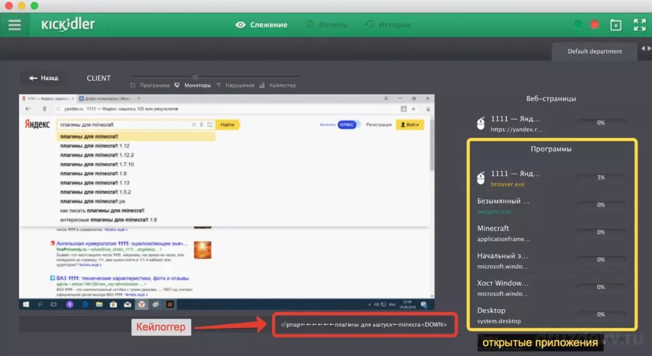
Task: Click Windows Start button in monitored screen
Action: (26, 305)
